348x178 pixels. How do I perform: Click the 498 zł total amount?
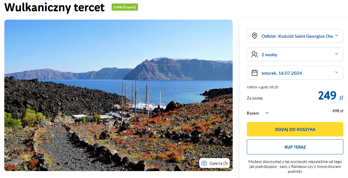click(x=337, y=111)
